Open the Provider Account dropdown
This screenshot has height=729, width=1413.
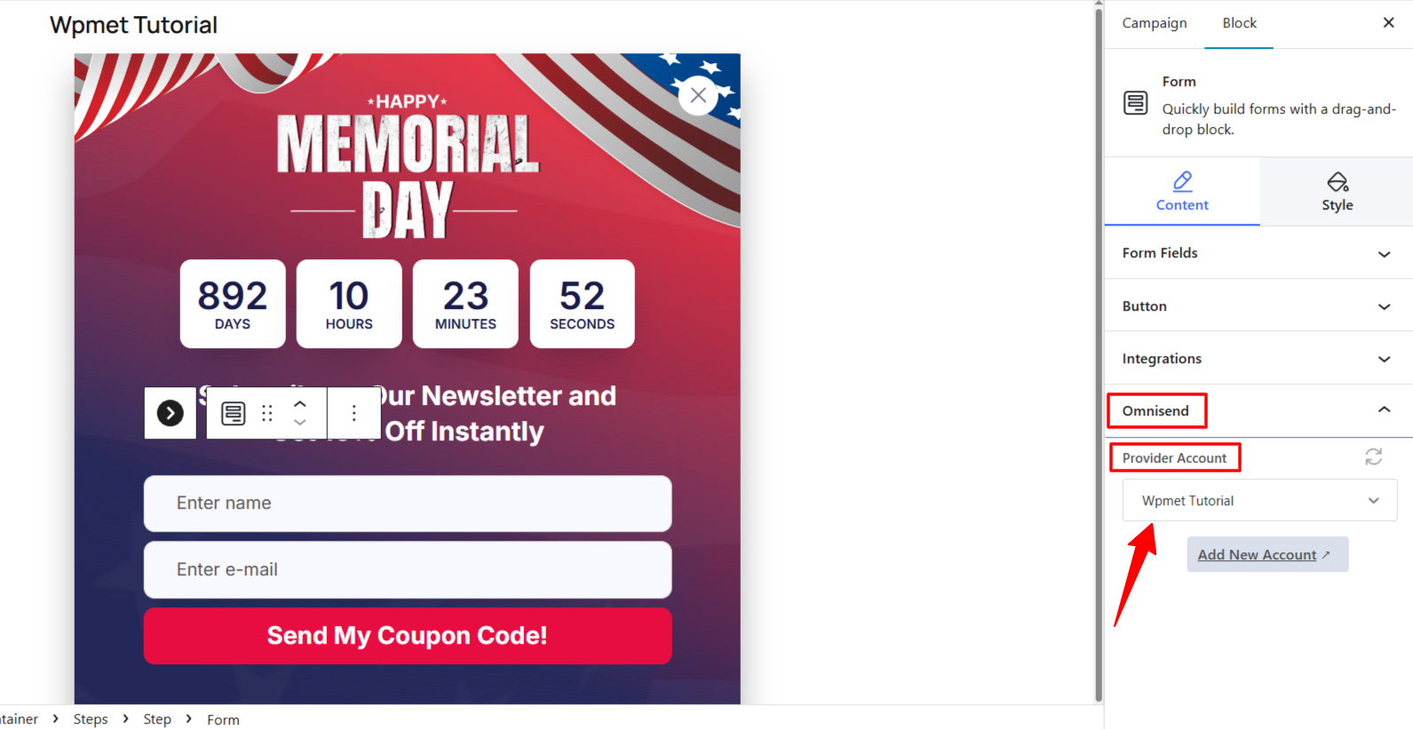pyautogui.click(x=1259, y=501)
